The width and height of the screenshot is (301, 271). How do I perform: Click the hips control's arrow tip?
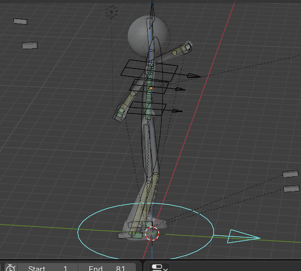[x=177, y=111]
